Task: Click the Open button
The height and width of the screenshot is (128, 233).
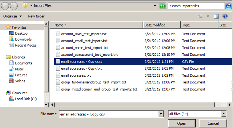Action: point(182,123)
